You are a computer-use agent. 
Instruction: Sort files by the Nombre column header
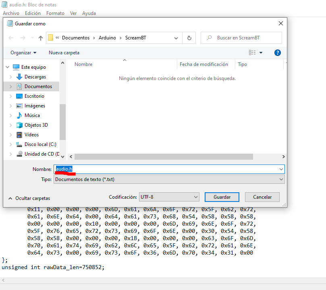[83, 64]
